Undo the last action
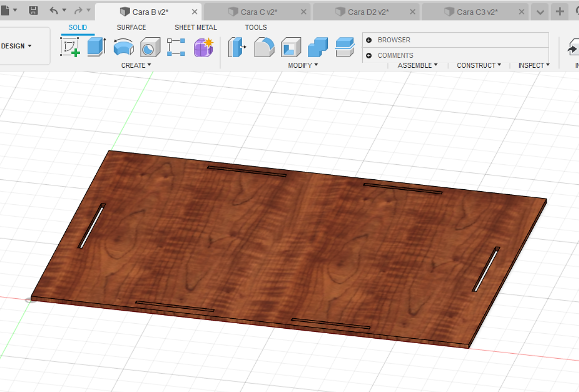The height and width of the screenshot is (392, 579). point(54,10)
